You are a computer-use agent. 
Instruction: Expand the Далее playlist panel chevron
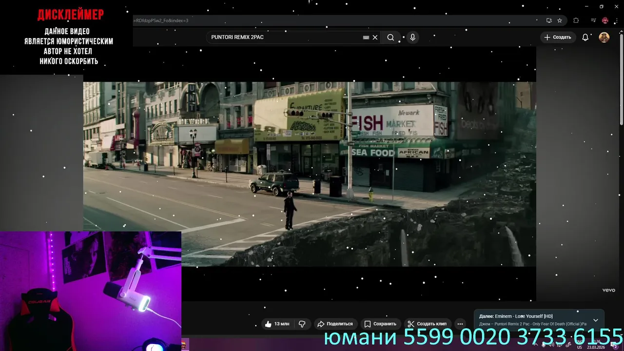tap(595, 320)
